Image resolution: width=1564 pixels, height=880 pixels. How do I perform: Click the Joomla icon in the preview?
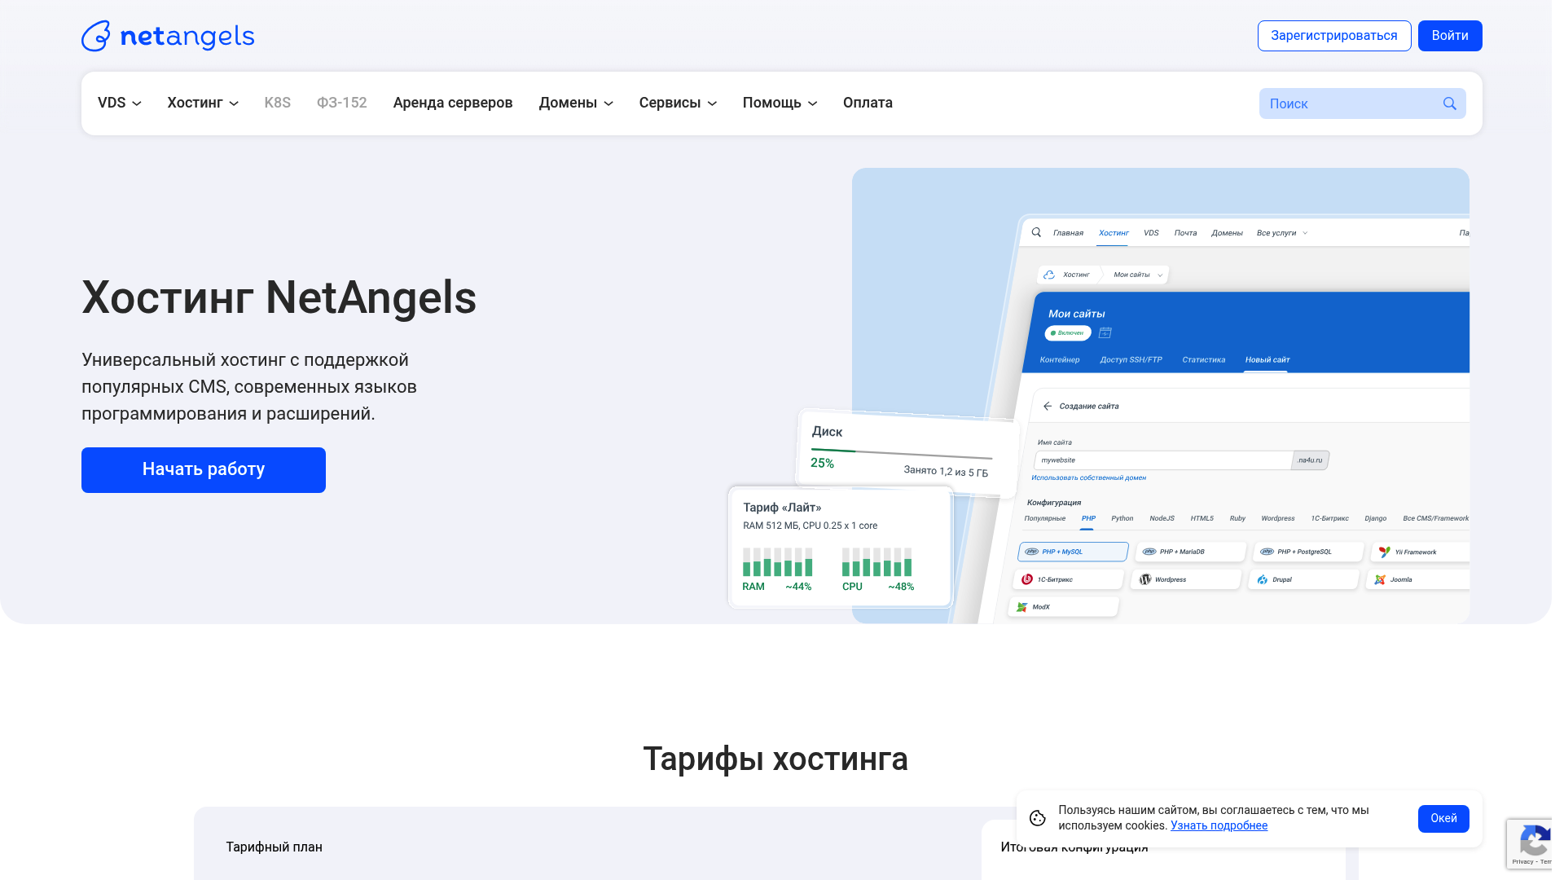1380,579
